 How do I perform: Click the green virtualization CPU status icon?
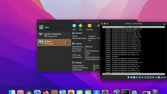pos(153,77)
